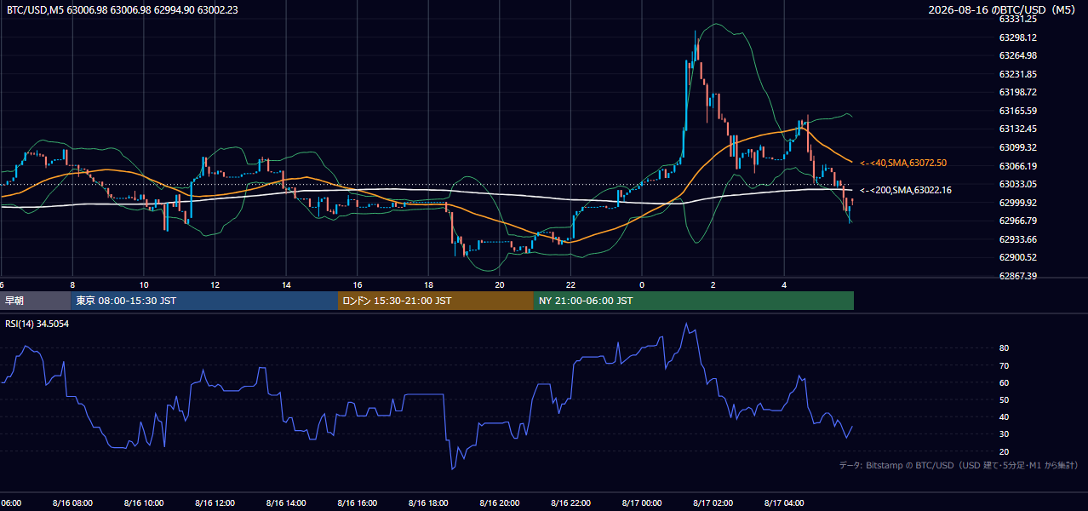Click the price axis value 62900.52
Image resolution: width=1088 pixels, height=511 pixels.
[x=1017, y=257]
